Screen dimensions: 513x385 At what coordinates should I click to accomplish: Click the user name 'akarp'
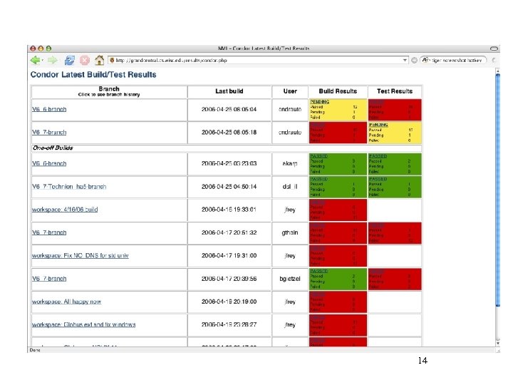pos(290,164)
